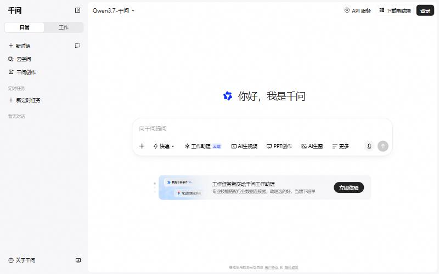
Task: Click the download icon next to 关于千问
Action: (78, 260)
